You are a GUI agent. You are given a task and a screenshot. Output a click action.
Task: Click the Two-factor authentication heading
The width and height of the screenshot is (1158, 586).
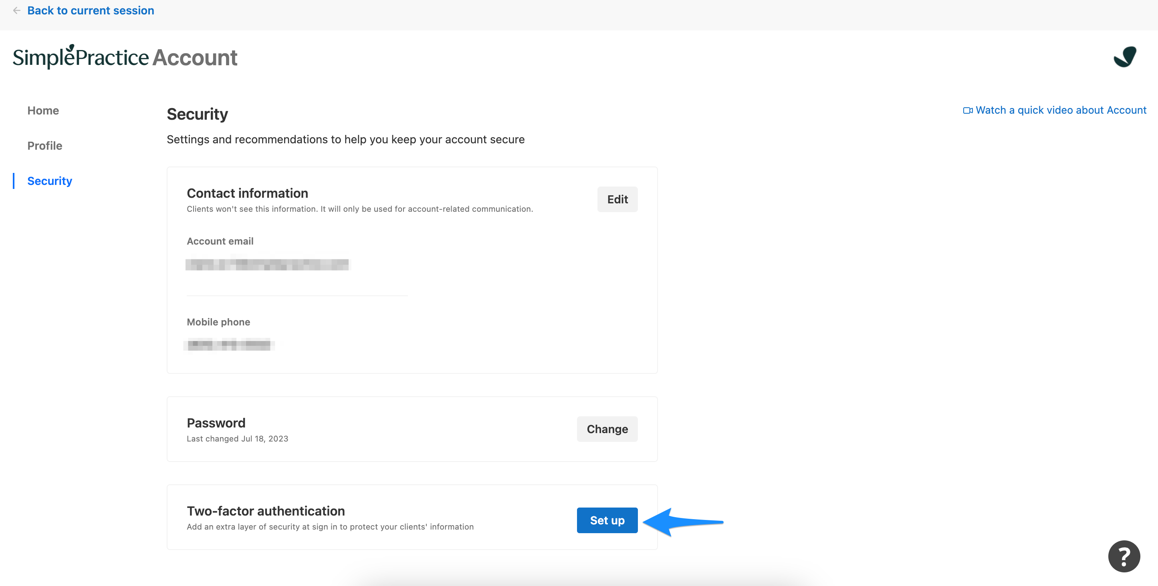click(x=266, y=511)
